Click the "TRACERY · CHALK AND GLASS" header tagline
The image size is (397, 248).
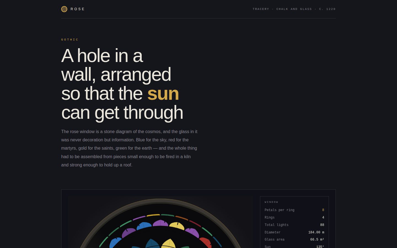pyautogui.click(x=294, y=9)
